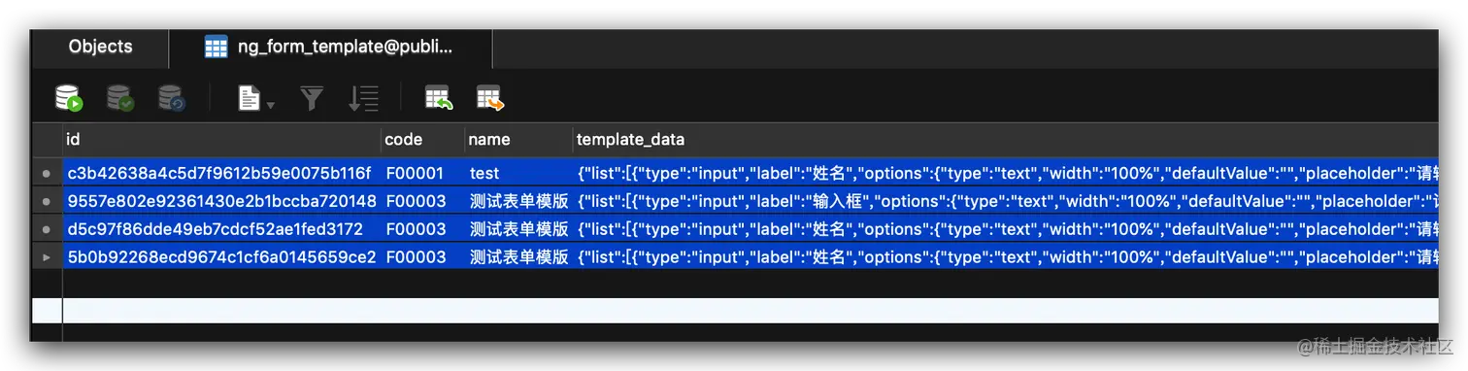Click id cell 9557e802e92361430e2b1bccba720148

point(221,202)
